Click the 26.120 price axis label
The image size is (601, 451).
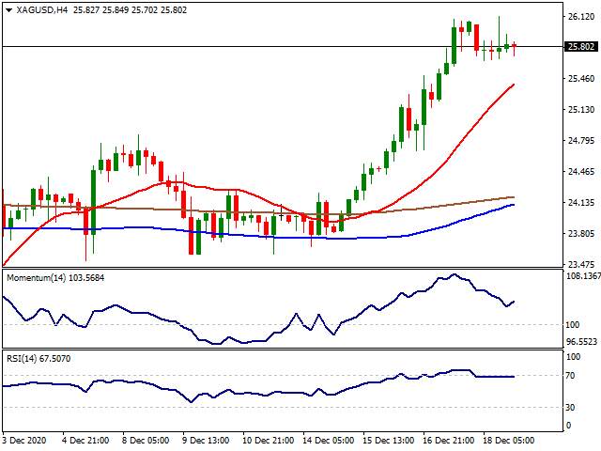(581, 17)
